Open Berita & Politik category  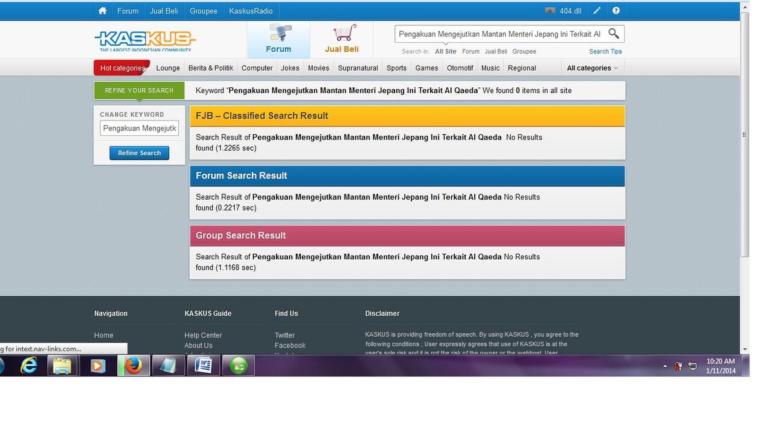(x=211, y=68)
